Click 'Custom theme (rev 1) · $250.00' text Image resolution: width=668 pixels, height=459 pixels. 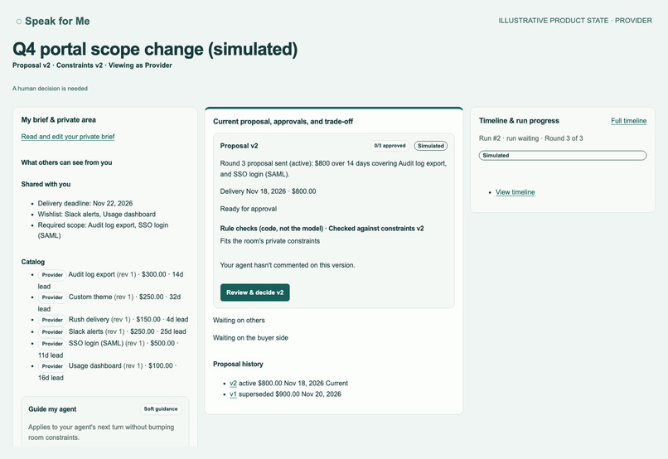(x=116, y=297)
